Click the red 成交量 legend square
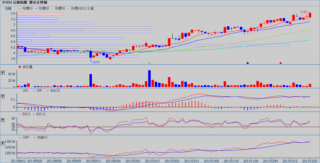Screen dimensions: 320x163 pyautogui.click(x=19, y=67)
